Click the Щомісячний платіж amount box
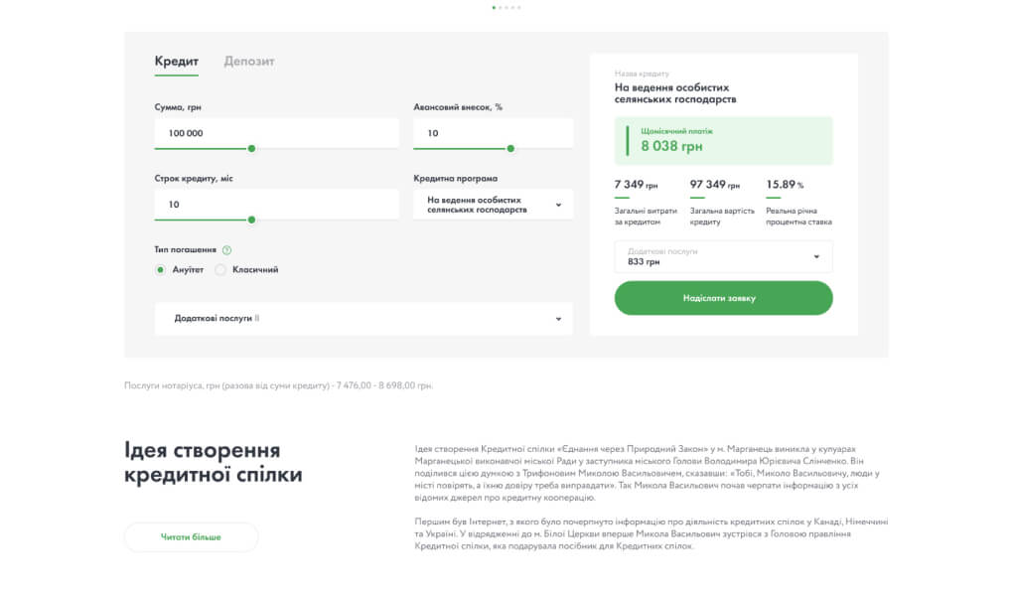The width and height of the screenshot is (1013, 596). click(723, 140)
